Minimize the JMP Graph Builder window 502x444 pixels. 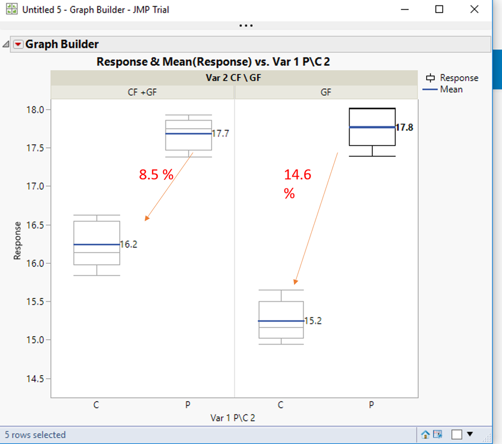click(405, 9)
